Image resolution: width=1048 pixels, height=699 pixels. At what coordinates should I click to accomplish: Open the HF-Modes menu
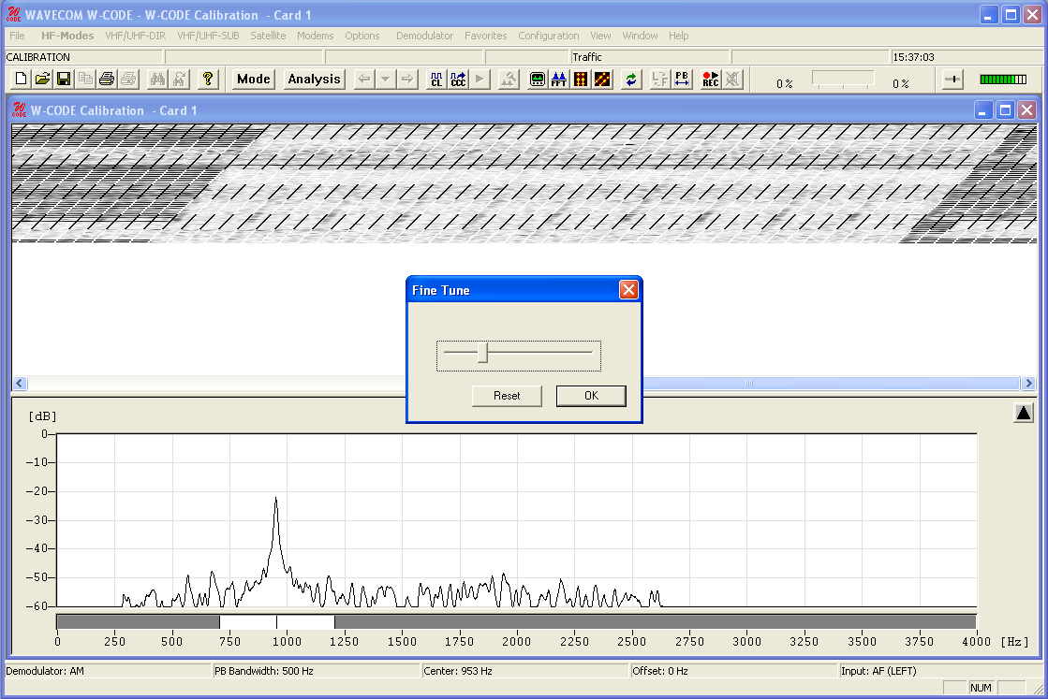point(67,36)
